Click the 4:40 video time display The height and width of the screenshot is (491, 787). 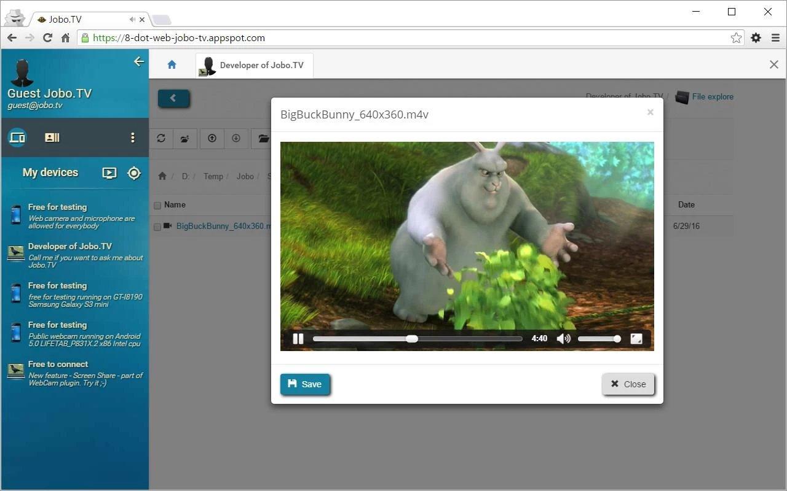tap(539, 338)
